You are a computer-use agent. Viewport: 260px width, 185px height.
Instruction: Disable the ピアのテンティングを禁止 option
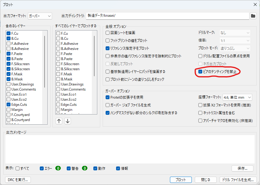tap(200, 71)
